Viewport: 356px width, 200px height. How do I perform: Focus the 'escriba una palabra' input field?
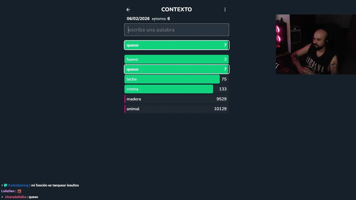(177, 30)
